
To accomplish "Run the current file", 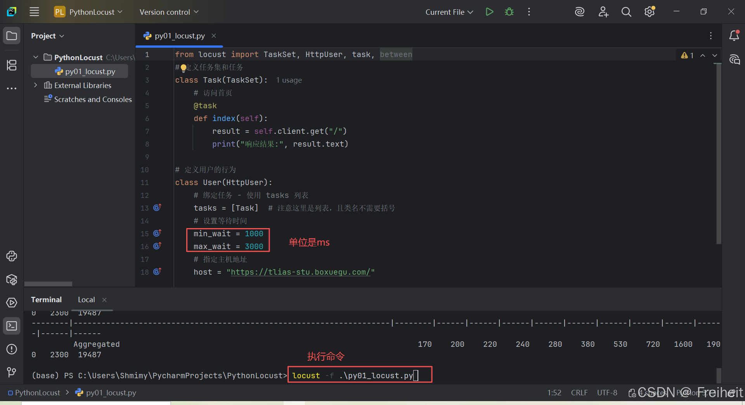I will 489,12.
